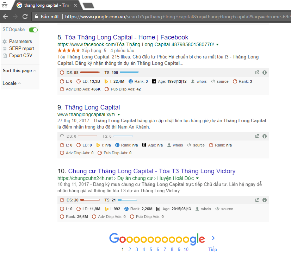291x256 pixels.
Task: Open the Thăng Long Capital result number 9
Action: click(x=92, y=107)
